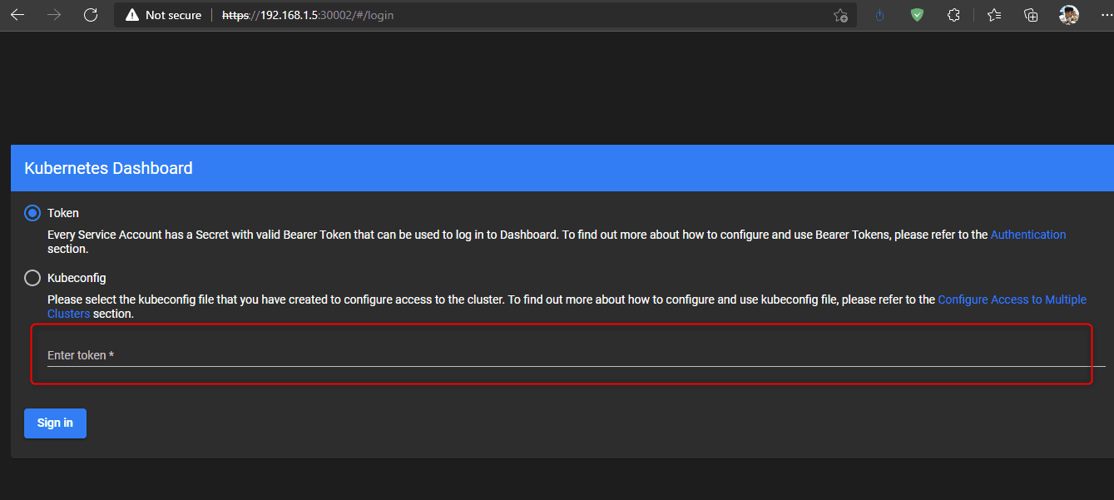Open the Extensions puzzle piece icon
Screen dimensions: 1114x500
pos(954,15)
